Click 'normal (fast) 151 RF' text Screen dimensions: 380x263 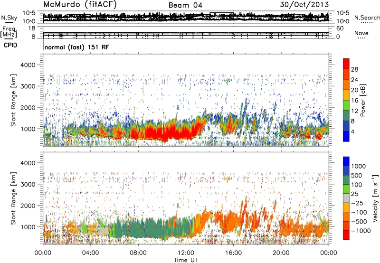pos(77,47)
